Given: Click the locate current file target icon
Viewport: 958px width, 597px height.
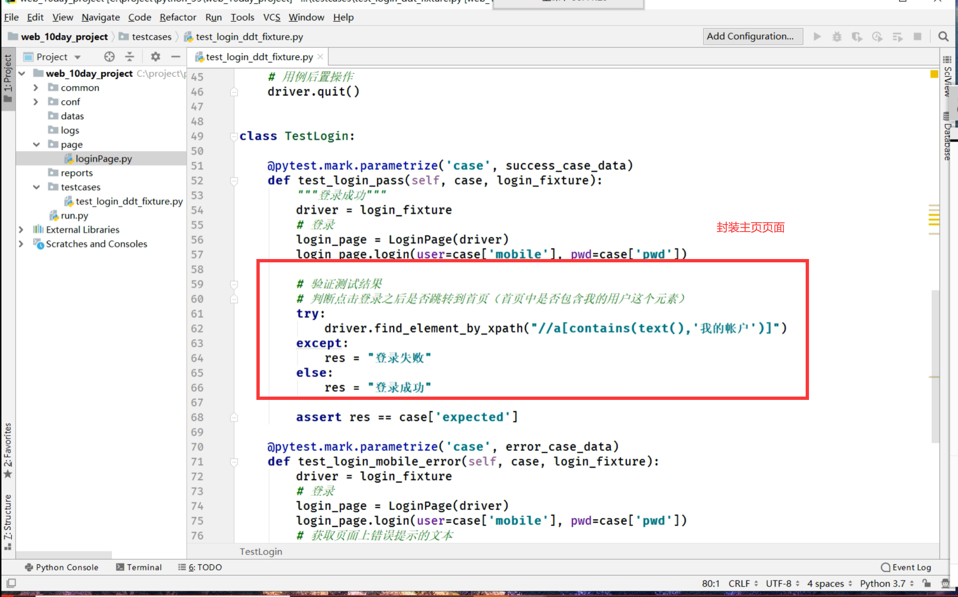Looking at the screenshot, I should click(x=109, y=57).
